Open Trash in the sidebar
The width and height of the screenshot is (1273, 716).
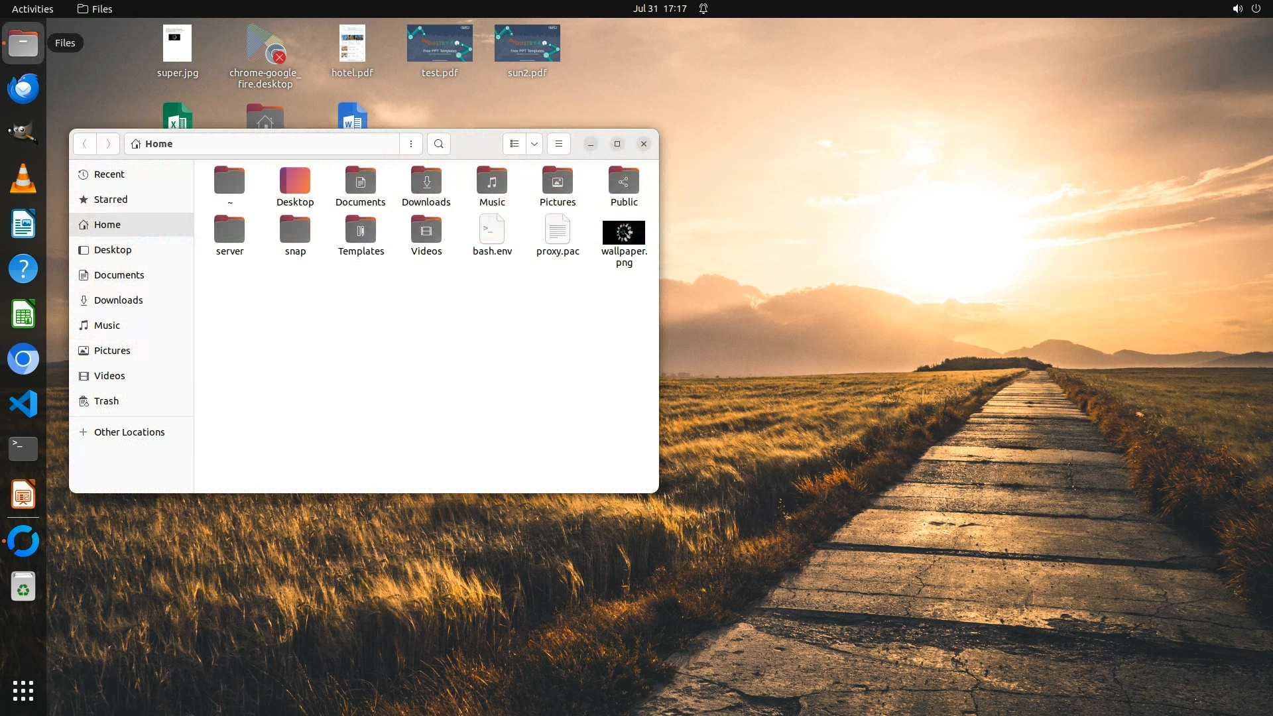(x=106, y=401)
